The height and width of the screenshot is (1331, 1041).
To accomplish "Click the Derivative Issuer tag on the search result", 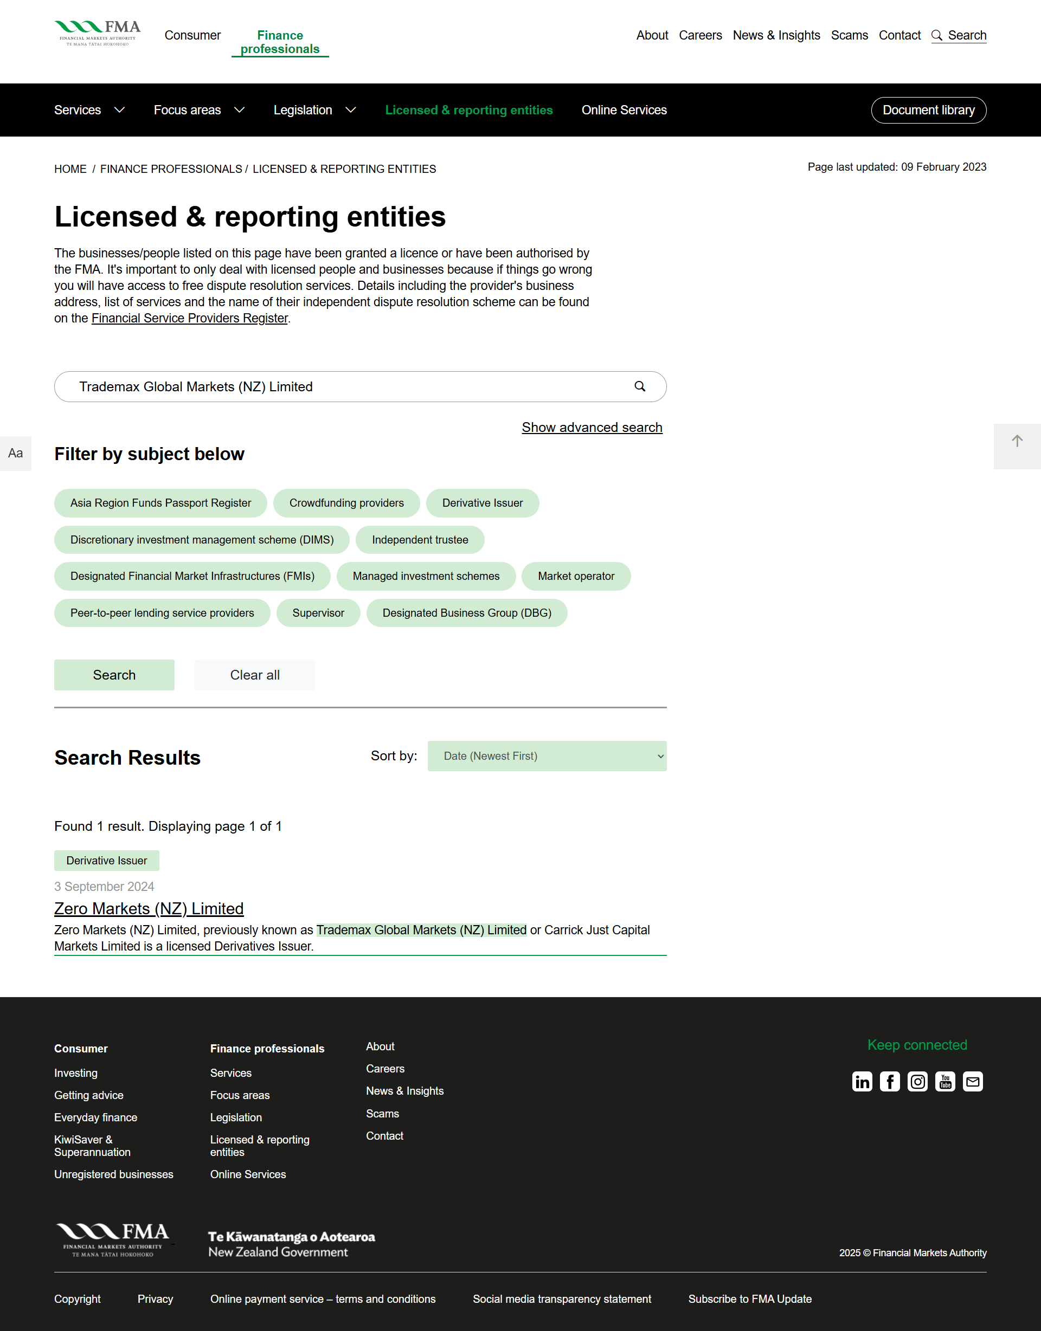I will (107, 860).
